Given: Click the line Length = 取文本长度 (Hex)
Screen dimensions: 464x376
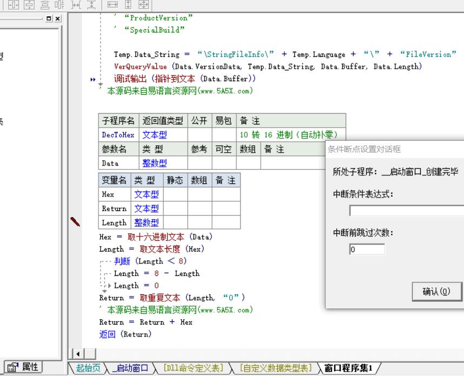Looking at the screenshot, I should click(x=151, y=249).
